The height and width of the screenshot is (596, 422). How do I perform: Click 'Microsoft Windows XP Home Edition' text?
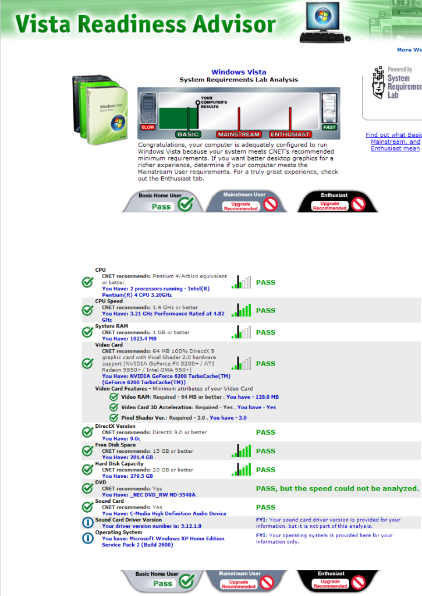[177, 538]
